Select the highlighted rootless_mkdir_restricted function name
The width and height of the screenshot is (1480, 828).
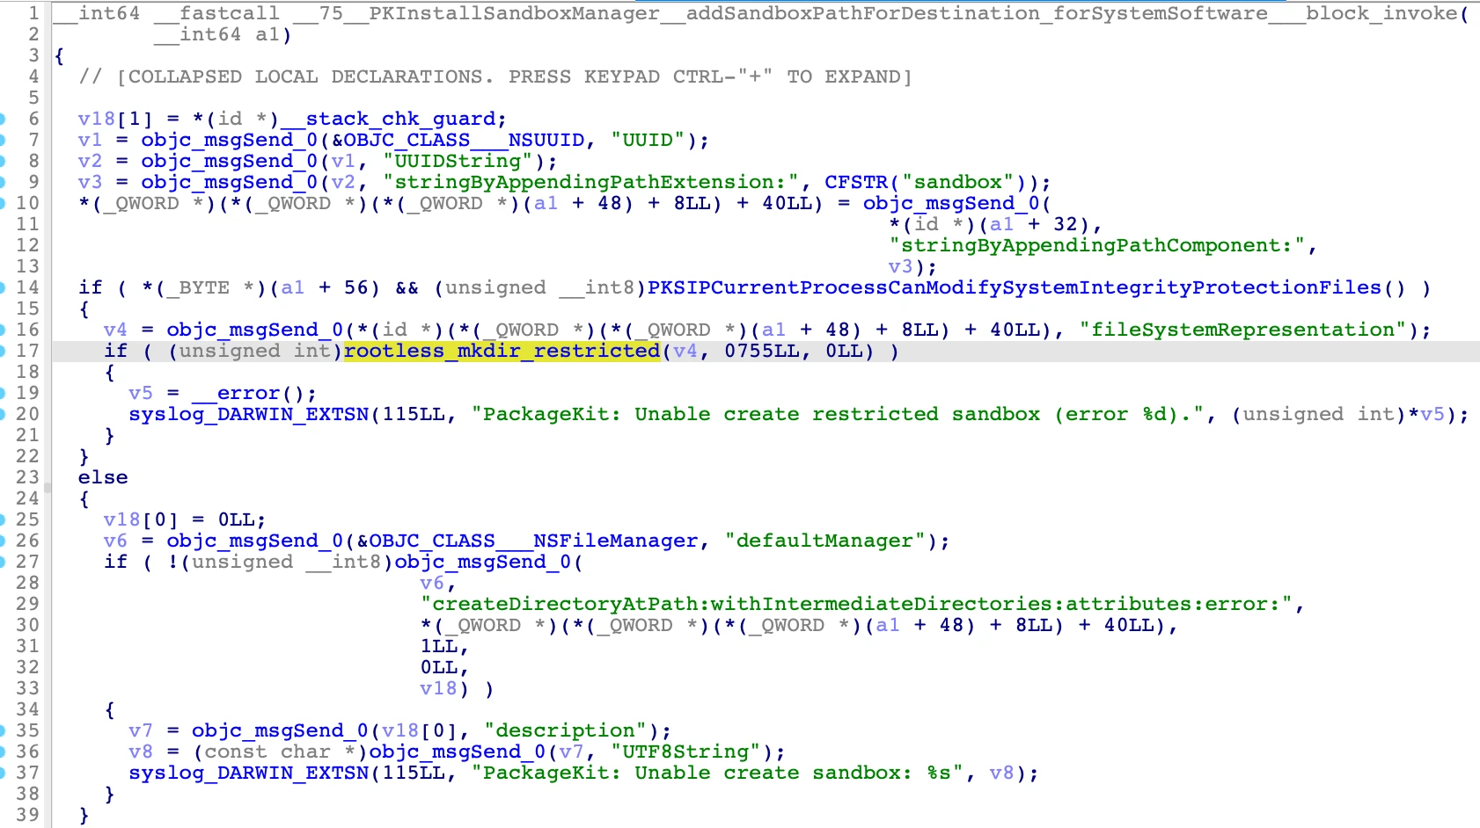[x=502, y=351]
